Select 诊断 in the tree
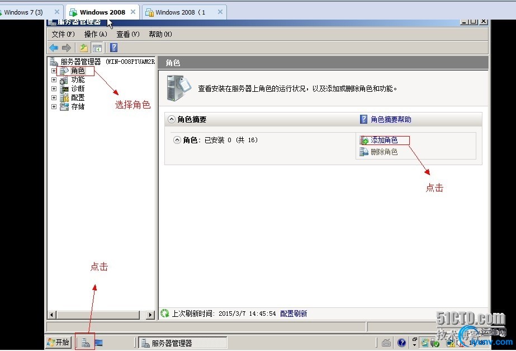This screenshot has height=351, width=516. click(x=78, y=88)
